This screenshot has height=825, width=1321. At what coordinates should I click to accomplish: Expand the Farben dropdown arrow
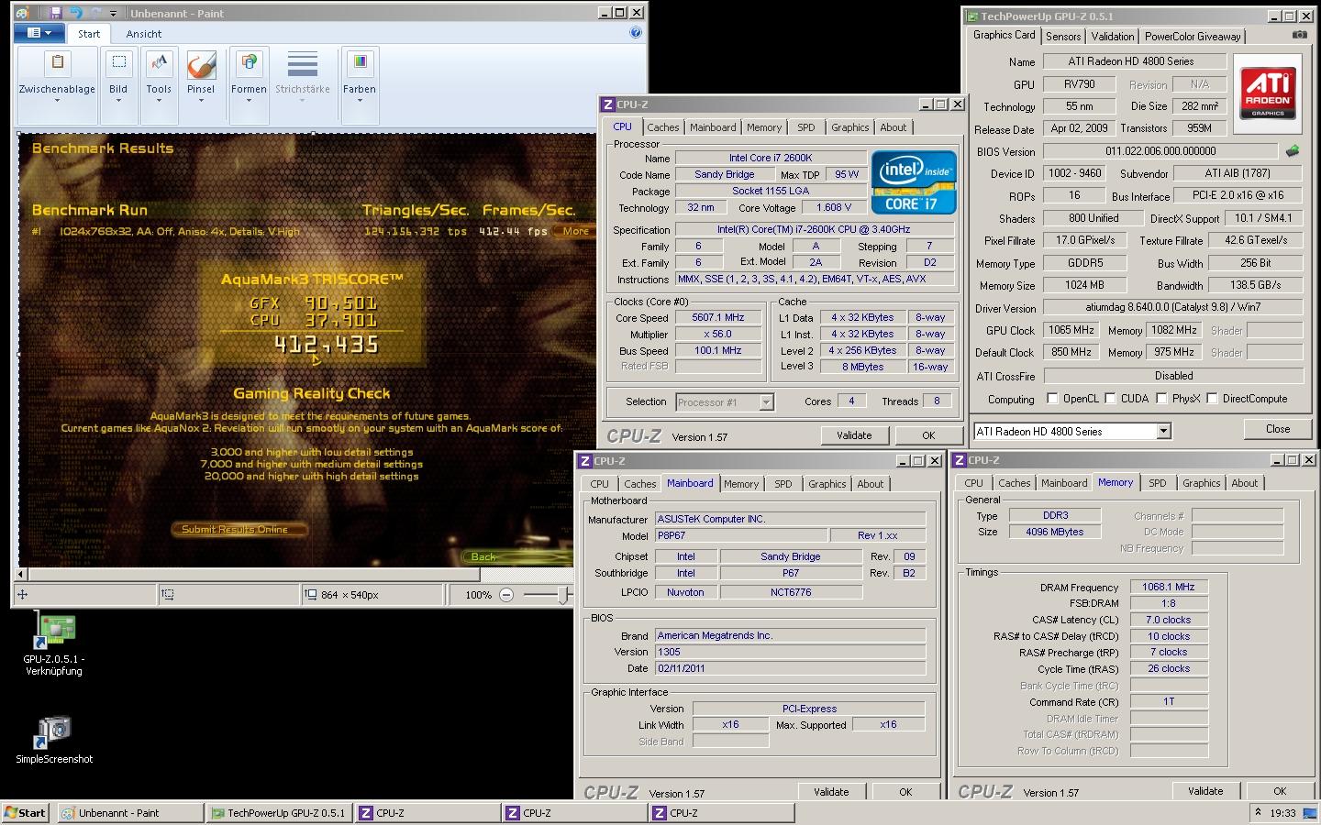coord(360,100)
